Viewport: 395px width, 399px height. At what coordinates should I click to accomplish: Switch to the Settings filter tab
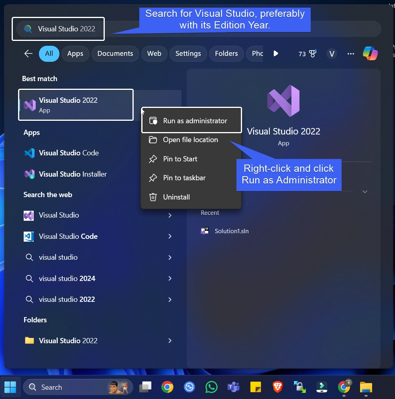pos(188,54)
